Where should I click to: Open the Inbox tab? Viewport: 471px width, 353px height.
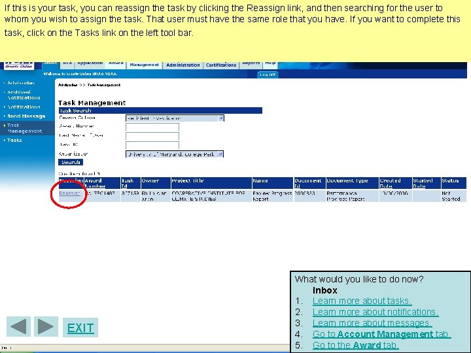[x=50, y=63]
